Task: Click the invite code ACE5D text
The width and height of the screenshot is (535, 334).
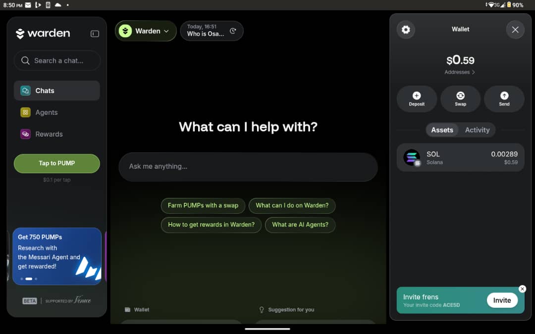Action: [451, 305]
